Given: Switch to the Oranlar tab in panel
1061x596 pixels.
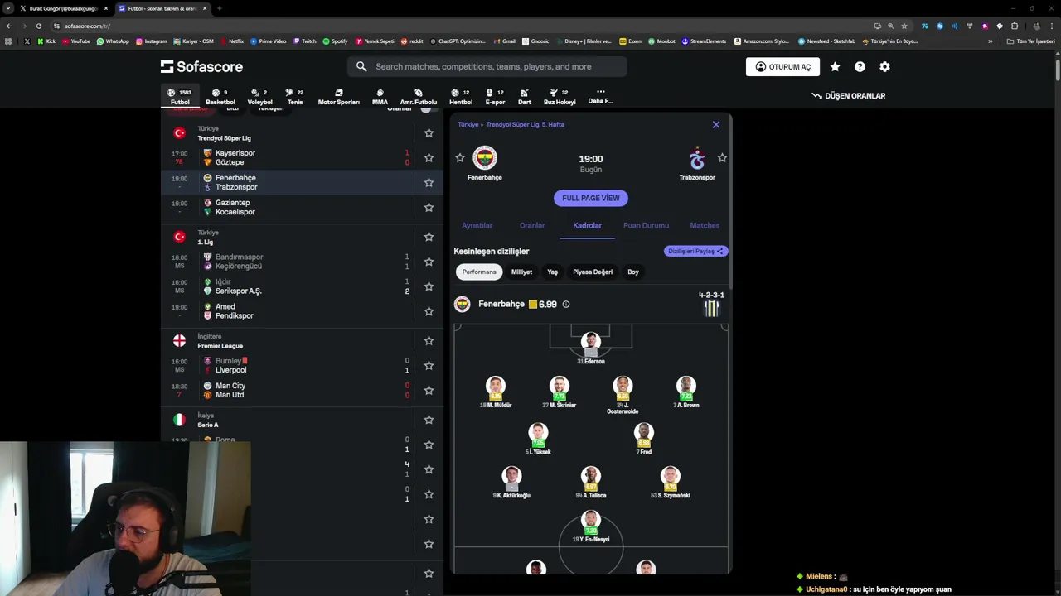Looking at the screenshot, I should pyautogui.click(x=532, y=225).
